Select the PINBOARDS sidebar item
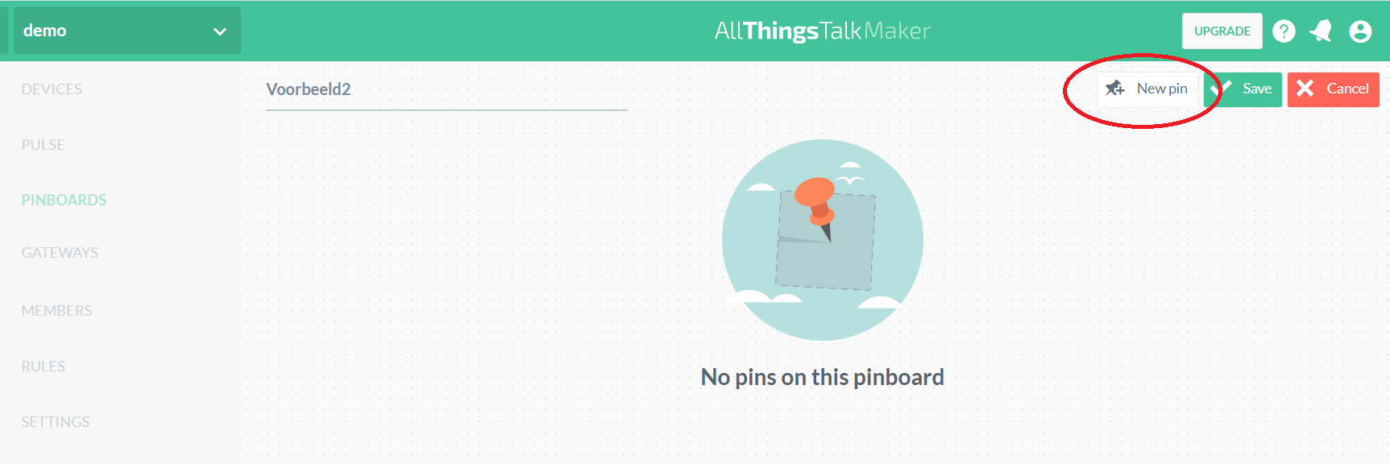This screenshot has width=1390, height=464. point(64,200)
